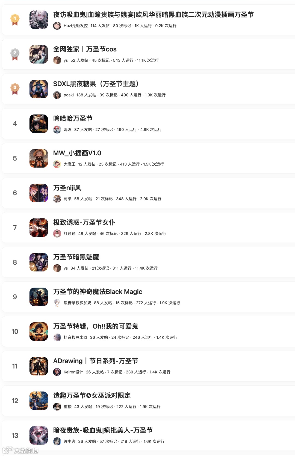
Task: Open 万圣节暗黑魅魔 model title
Action: (76, 257)
